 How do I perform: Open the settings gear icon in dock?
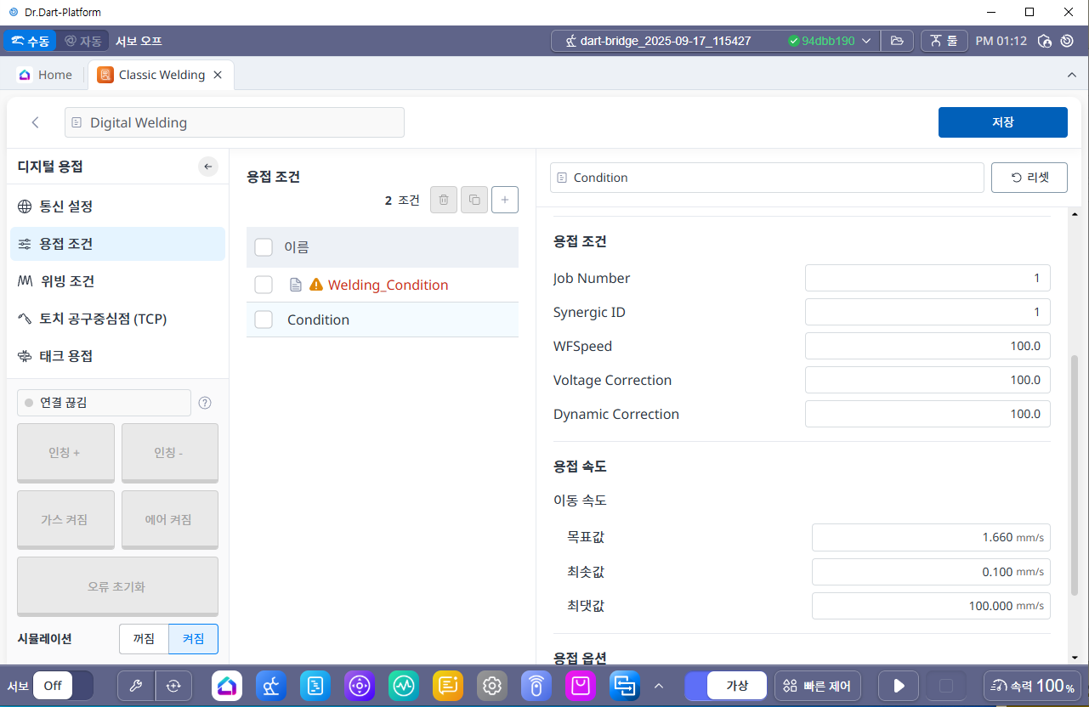[491, 686]
